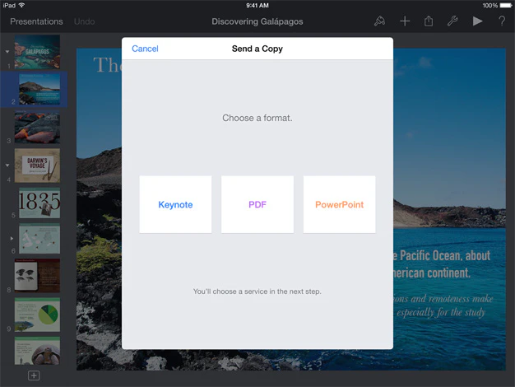Choose PDF format
Viewport: 515px width, 387px height.
coord(257,204)
